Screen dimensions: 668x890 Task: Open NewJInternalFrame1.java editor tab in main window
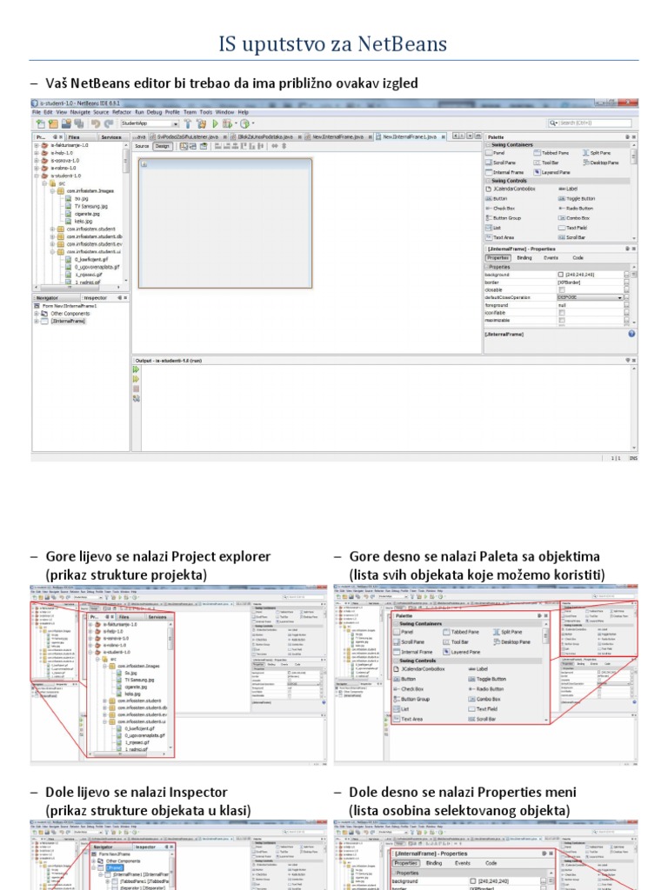(411, 136)
